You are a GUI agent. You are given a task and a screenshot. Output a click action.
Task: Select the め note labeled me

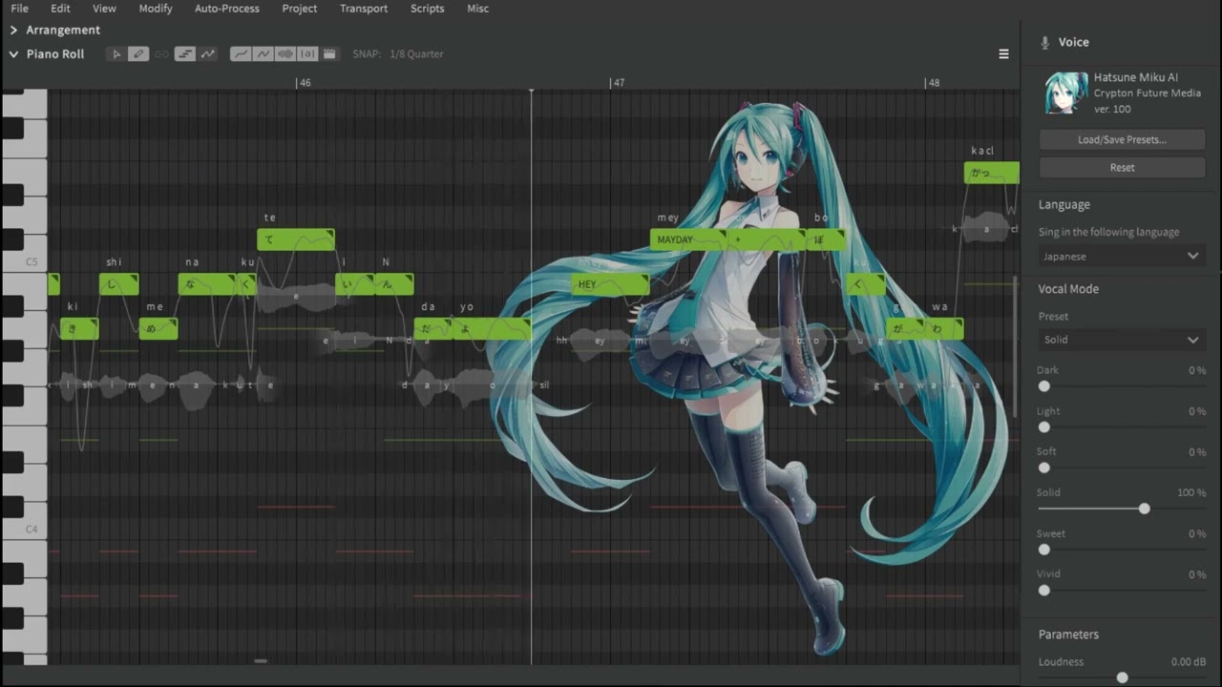[158, 329]
